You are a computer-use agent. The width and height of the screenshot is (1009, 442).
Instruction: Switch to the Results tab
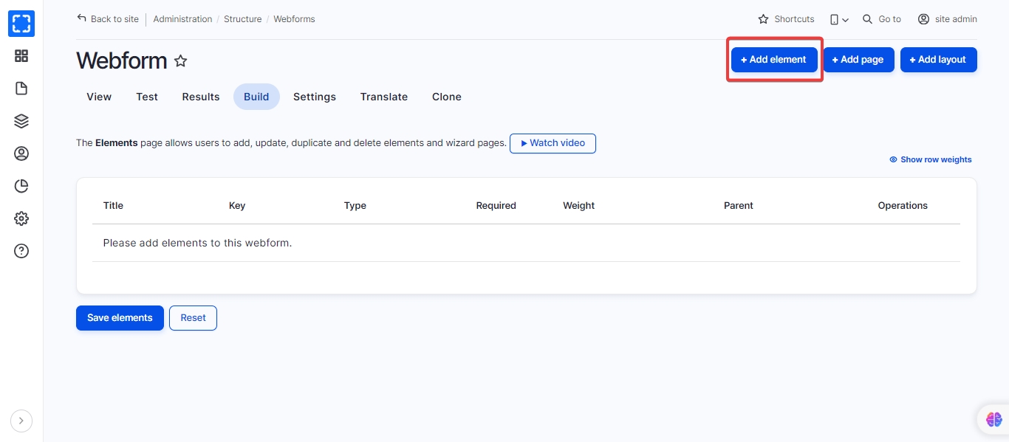(x=201, y=97)
